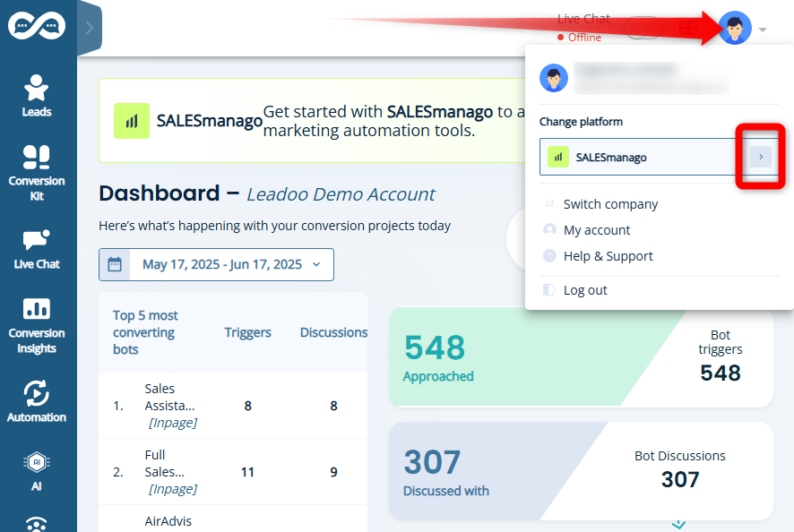The height and width of the screenshot is (532, 794).
Task: Open Full Sales... [Inpage] bot row
Action: pos(233,472)
